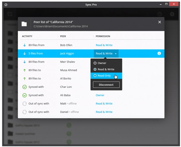
Task: Select peer name Al Borito
Action: 65,79
